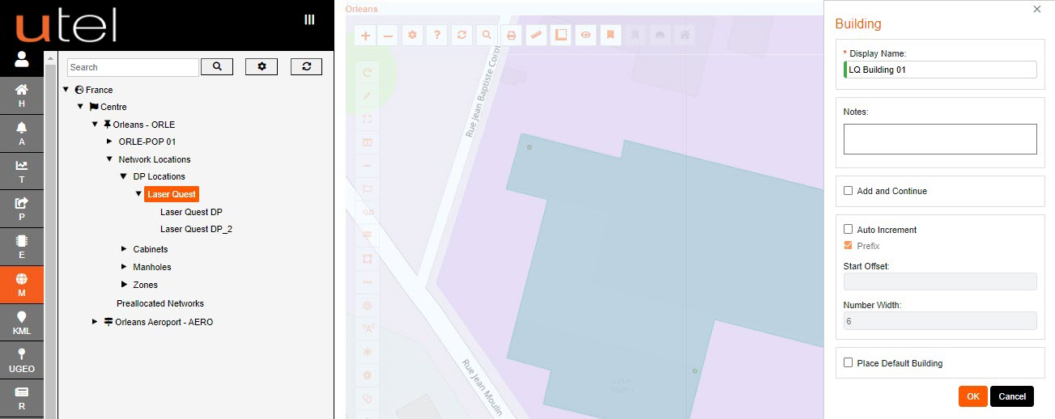The image size is (1055, 419).
Task: Collapse the France tree node
Action: tap(66, 90)
